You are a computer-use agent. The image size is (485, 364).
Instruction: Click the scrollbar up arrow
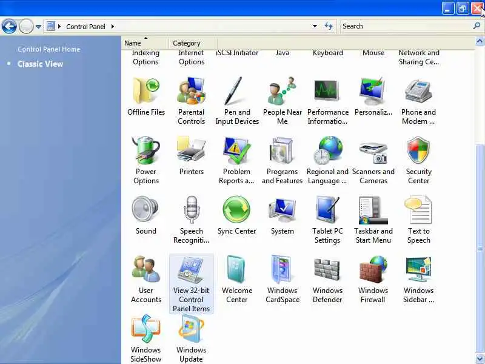pyautogui.click(x=480, y=41)
